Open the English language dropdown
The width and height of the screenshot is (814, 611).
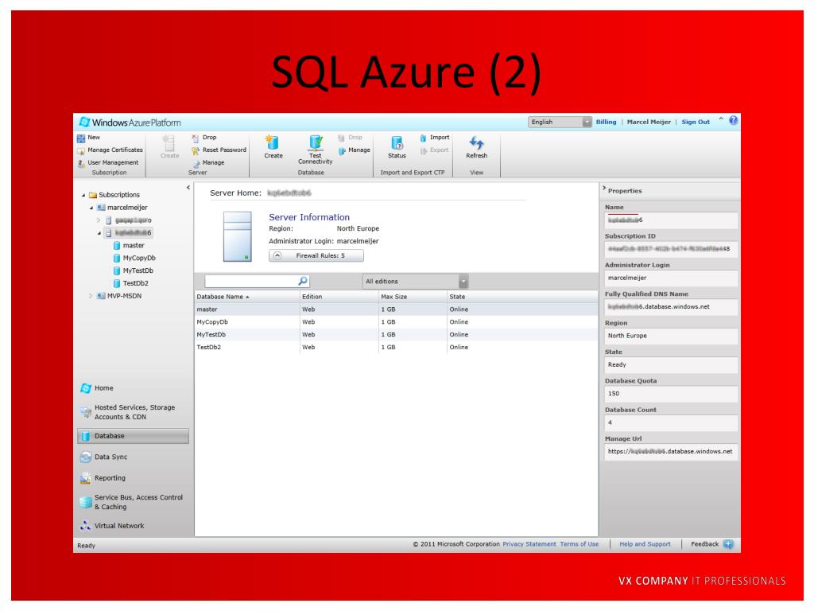click(x=560, y=122)
